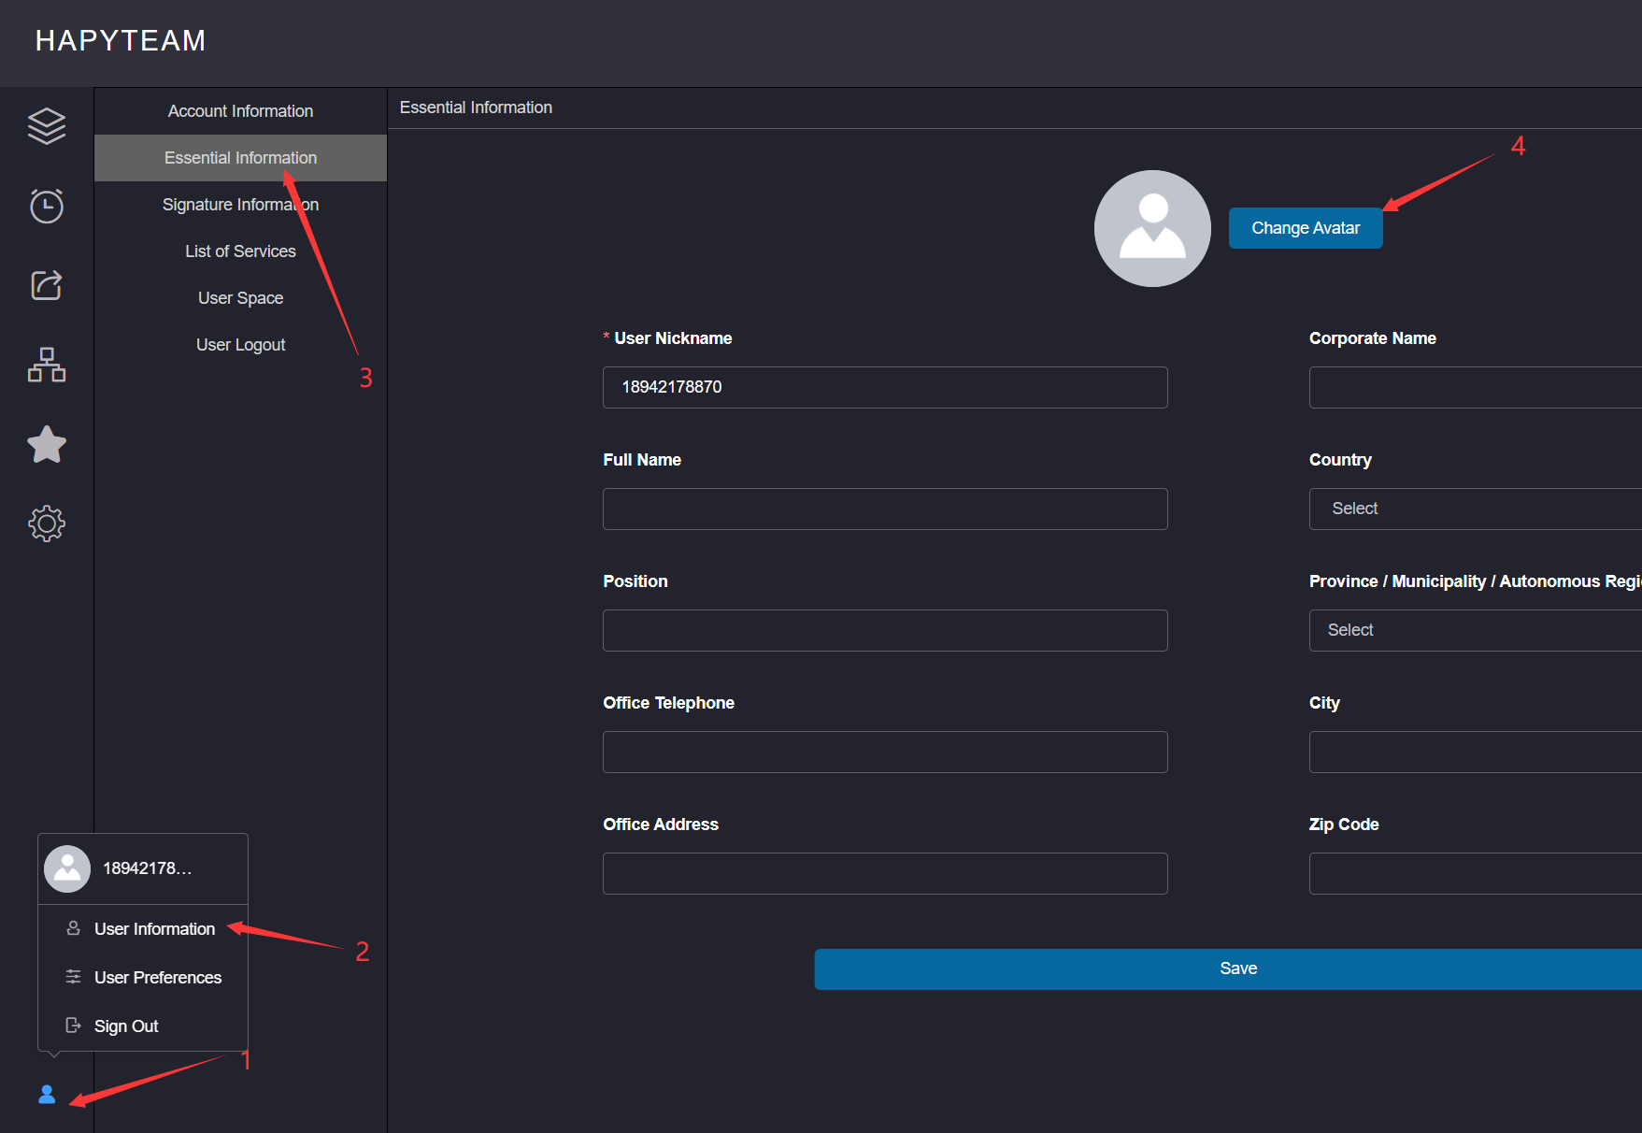Focus the Office Address input field
Viewport: 1642px width, 1133px height.
click(885, 873)
